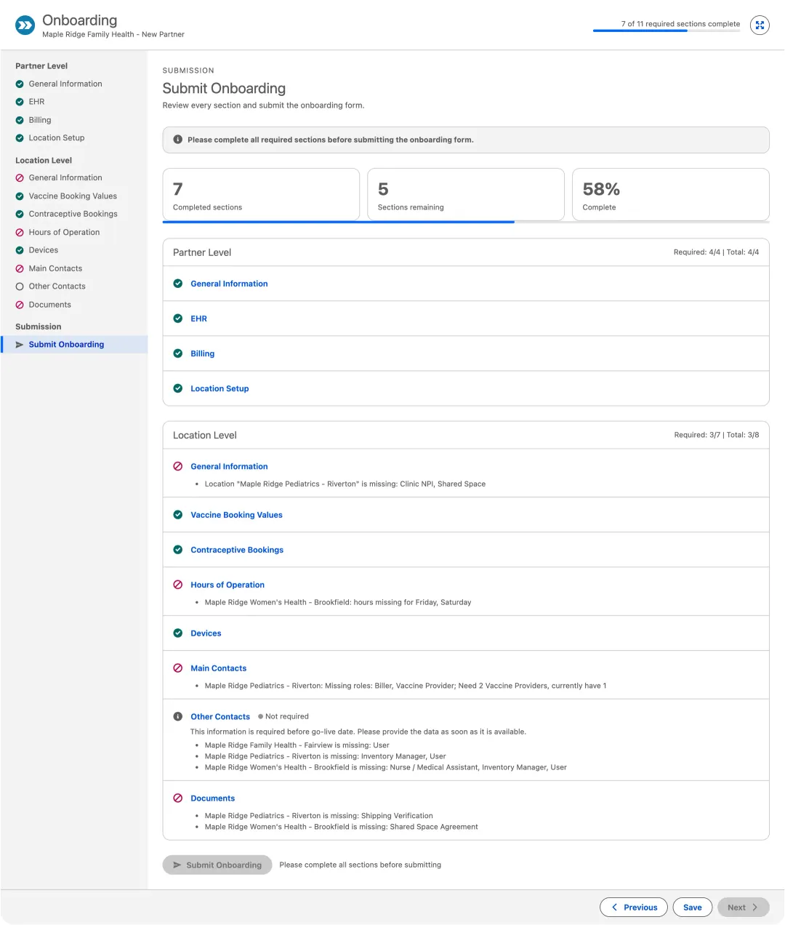Click sidebar check icon next to Devices

(20, 250)
